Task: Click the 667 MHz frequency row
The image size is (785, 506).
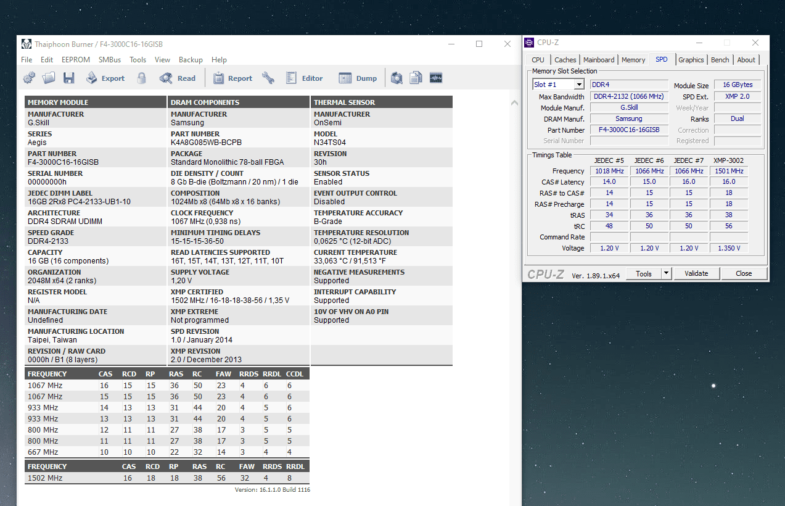Action: point(167,452)
